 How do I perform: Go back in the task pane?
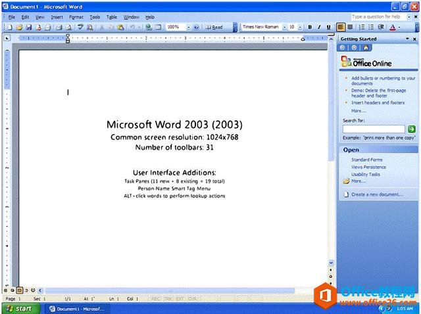(342, 48)
